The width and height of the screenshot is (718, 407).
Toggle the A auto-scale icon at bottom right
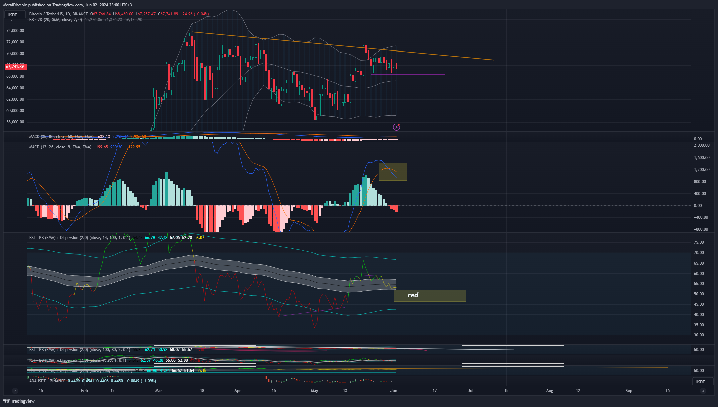coord(703,391)
